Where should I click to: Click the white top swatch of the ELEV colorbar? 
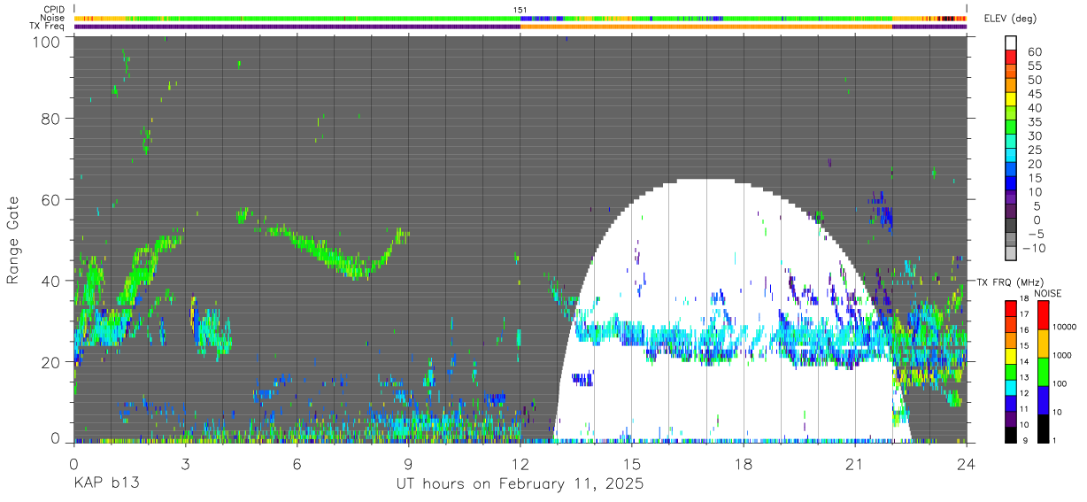click(x=1011, y=42)
